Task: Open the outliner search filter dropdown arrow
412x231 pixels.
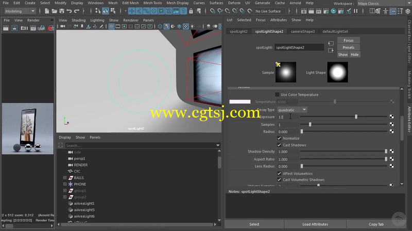Action: [x=217, y=145]
